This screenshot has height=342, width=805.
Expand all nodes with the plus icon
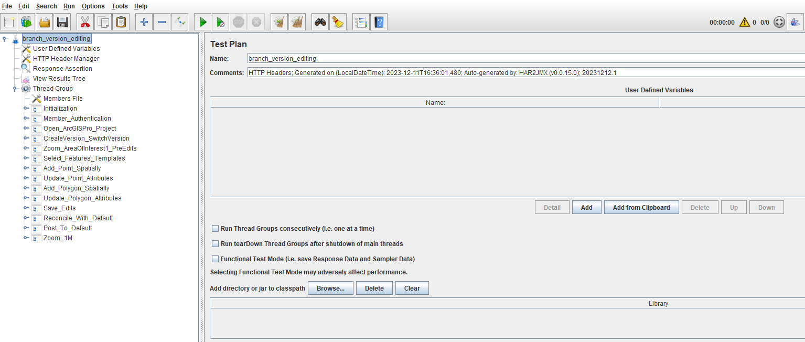point(144,22)
